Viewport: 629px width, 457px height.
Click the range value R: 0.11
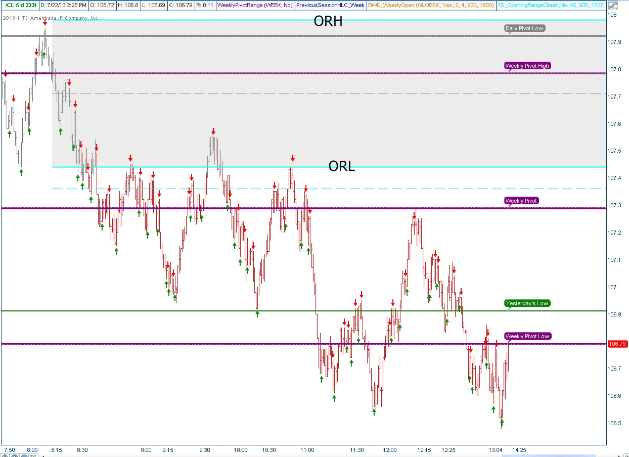pyautogui.click(x=206, y=6)
